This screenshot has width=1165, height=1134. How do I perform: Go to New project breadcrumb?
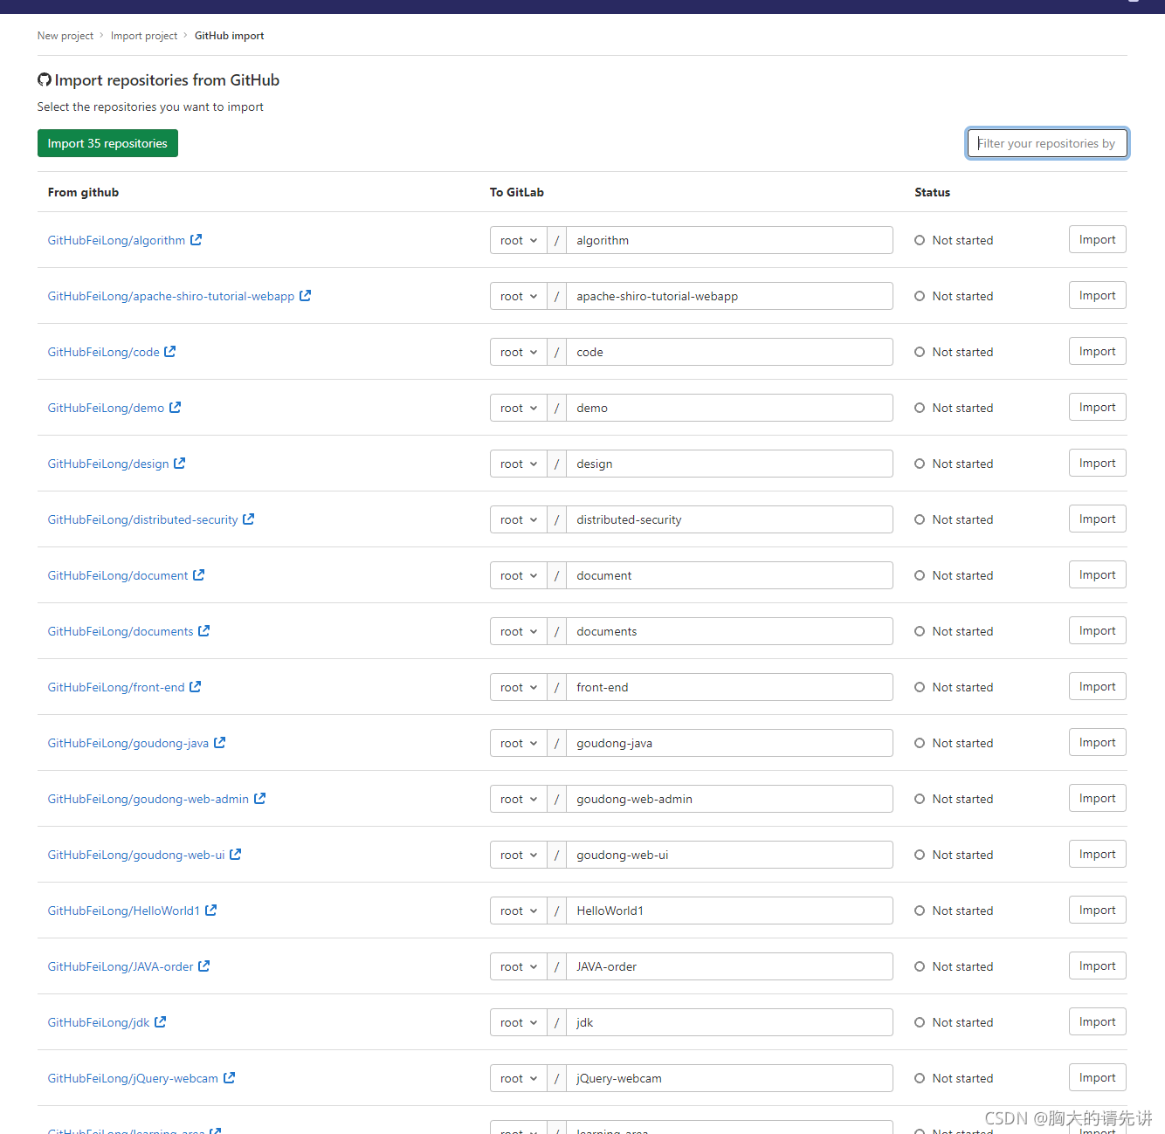[65, 36]
